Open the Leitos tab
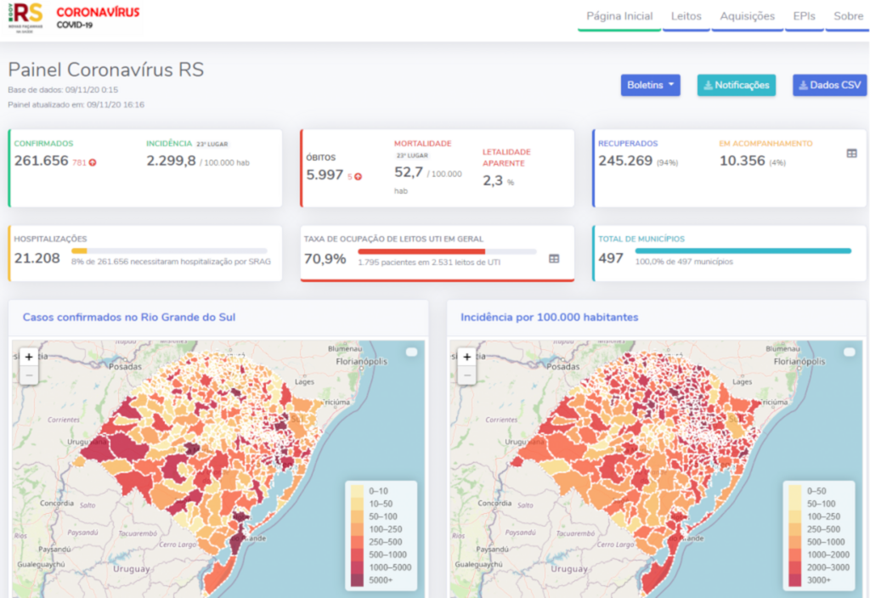This screenshot has width=870, height=598. [686, 16]
